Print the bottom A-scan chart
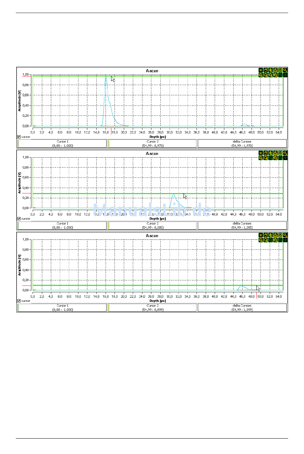 pos(276,235)
